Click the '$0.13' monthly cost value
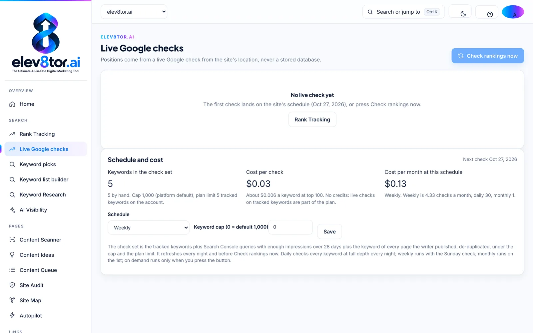This screenshot has height=333, width=533. (395, 184)
